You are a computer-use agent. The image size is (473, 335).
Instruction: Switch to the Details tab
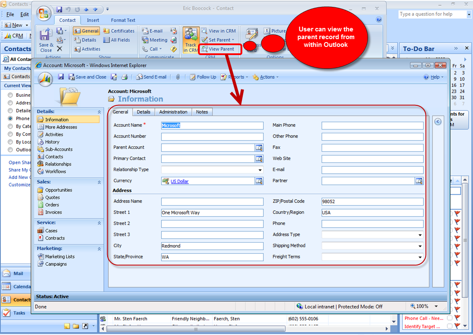pyautogui.click(x=144, y=112)
